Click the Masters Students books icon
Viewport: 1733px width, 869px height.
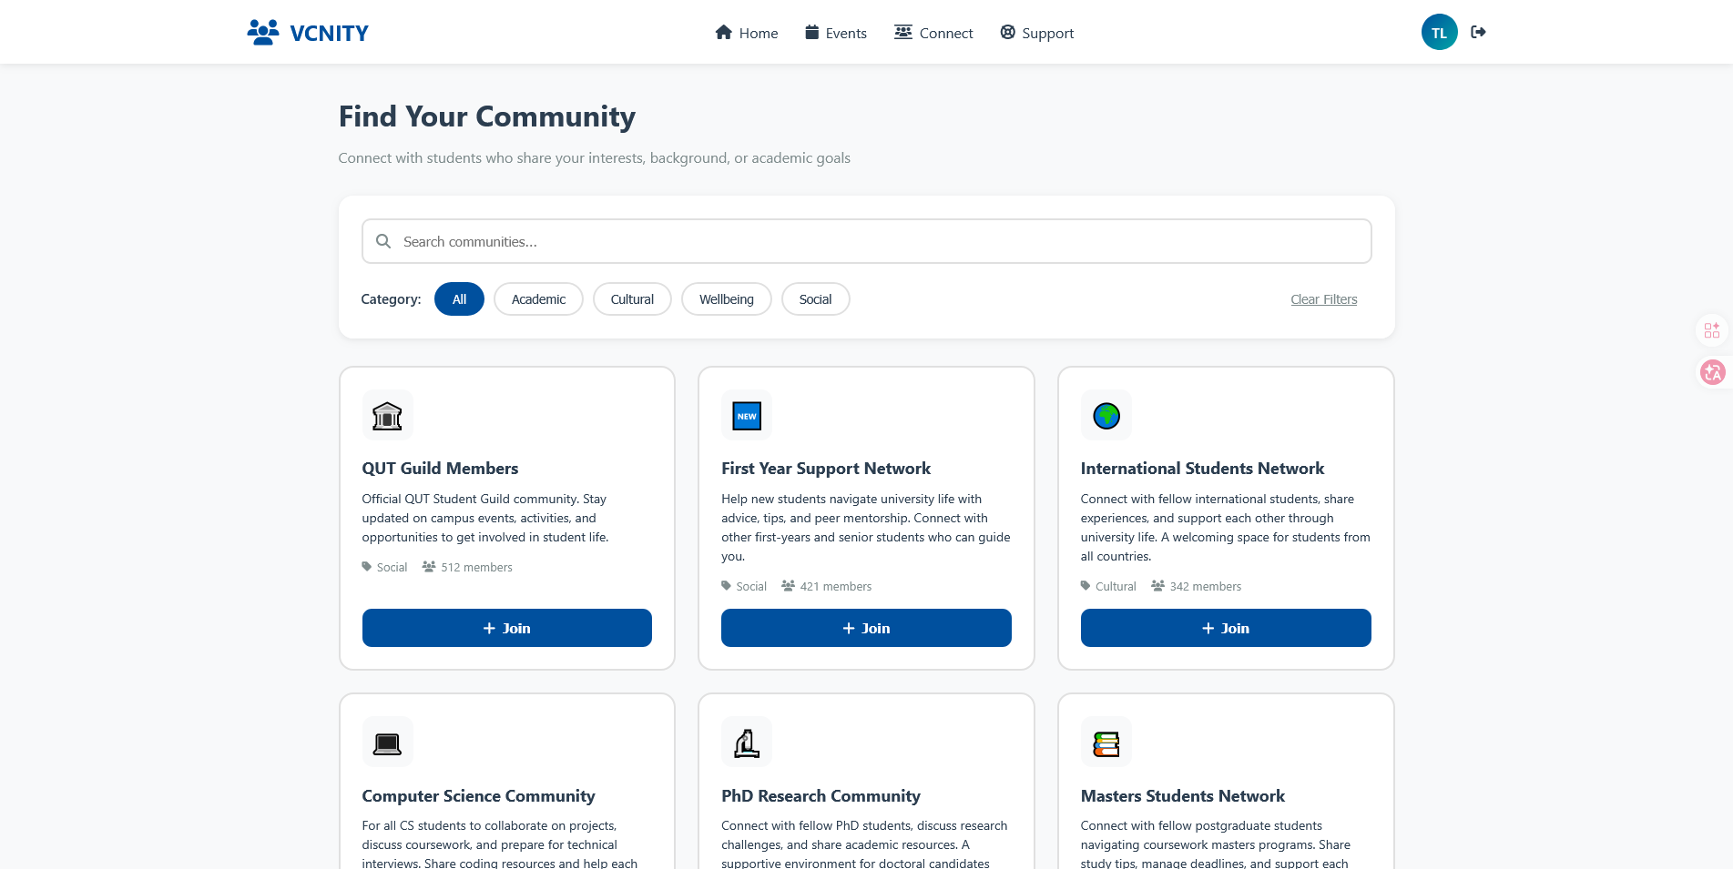click(x=1106, y=743)
